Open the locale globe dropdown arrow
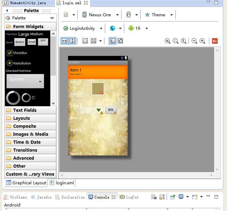The width and height of the screenshot is (227, 211). point(120,28)
